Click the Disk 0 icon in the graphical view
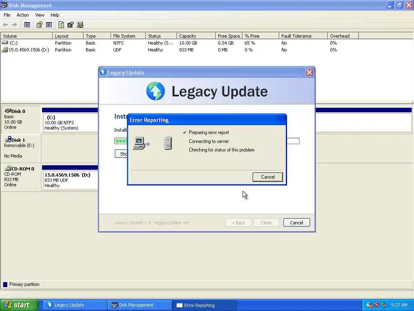The width and height of the screenshot is (414, 311). [x=8, y=111]
